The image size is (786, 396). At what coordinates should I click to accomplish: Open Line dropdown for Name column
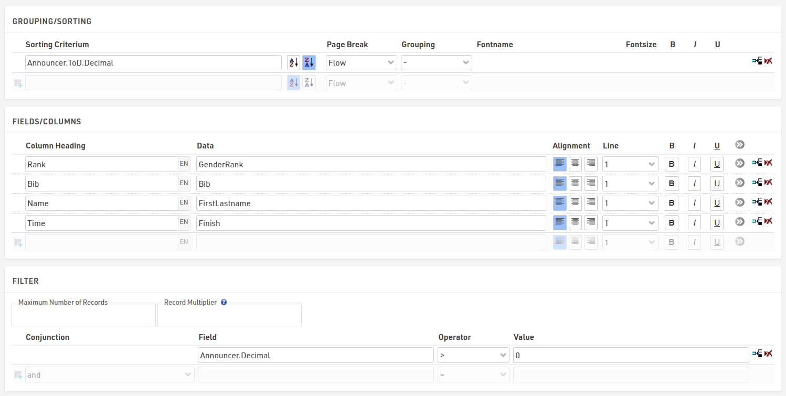point(630,203)
